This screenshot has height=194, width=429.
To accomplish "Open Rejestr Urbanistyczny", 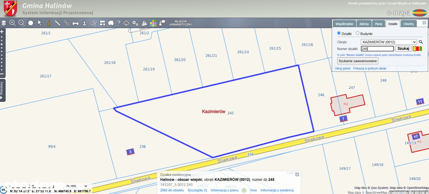I will click(x=181, y=23).
